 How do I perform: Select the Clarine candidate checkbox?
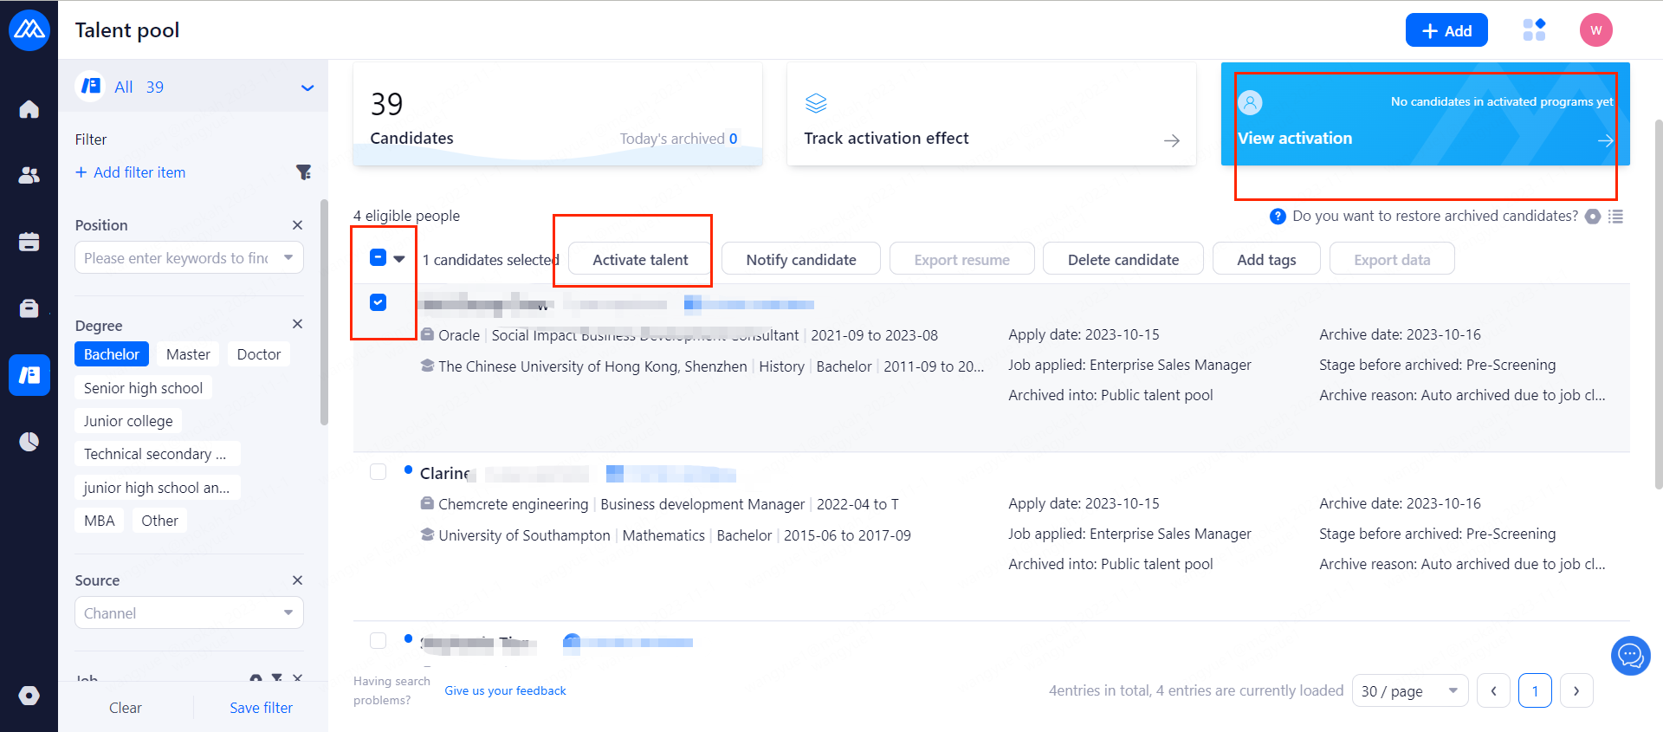[x=379, y=472]
